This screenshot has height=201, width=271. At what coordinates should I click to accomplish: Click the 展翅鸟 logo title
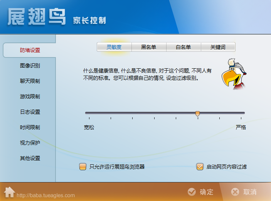(37, 17)
